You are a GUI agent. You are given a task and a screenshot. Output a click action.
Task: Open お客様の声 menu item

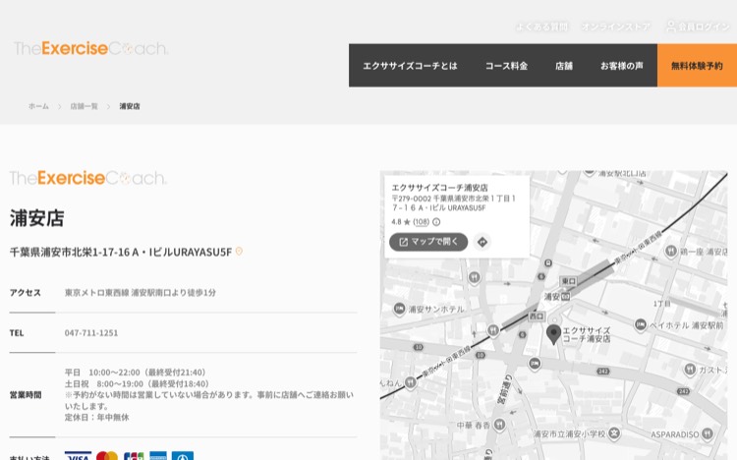(621, 66)
